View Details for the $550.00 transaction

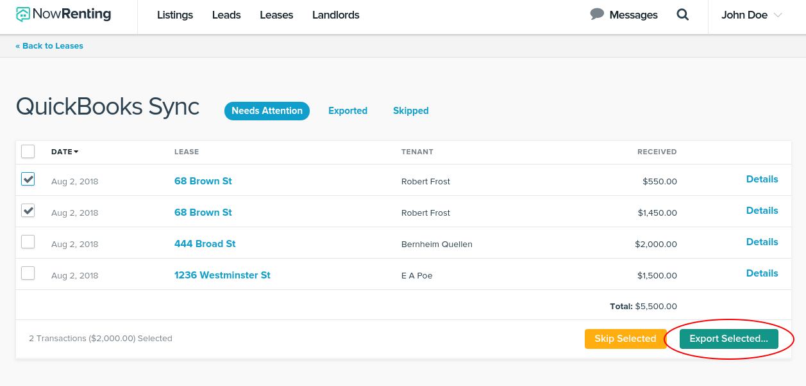[762, 179]
